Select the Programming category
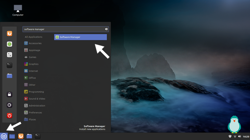This screenshot has width=250, height=140. click(34, 92)
